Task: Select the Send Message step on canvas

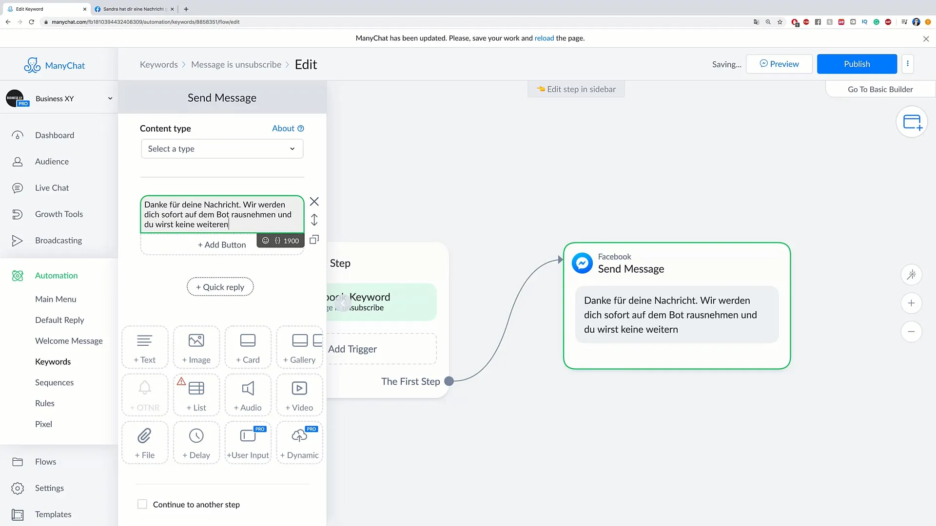Action: tap(677, 305)
